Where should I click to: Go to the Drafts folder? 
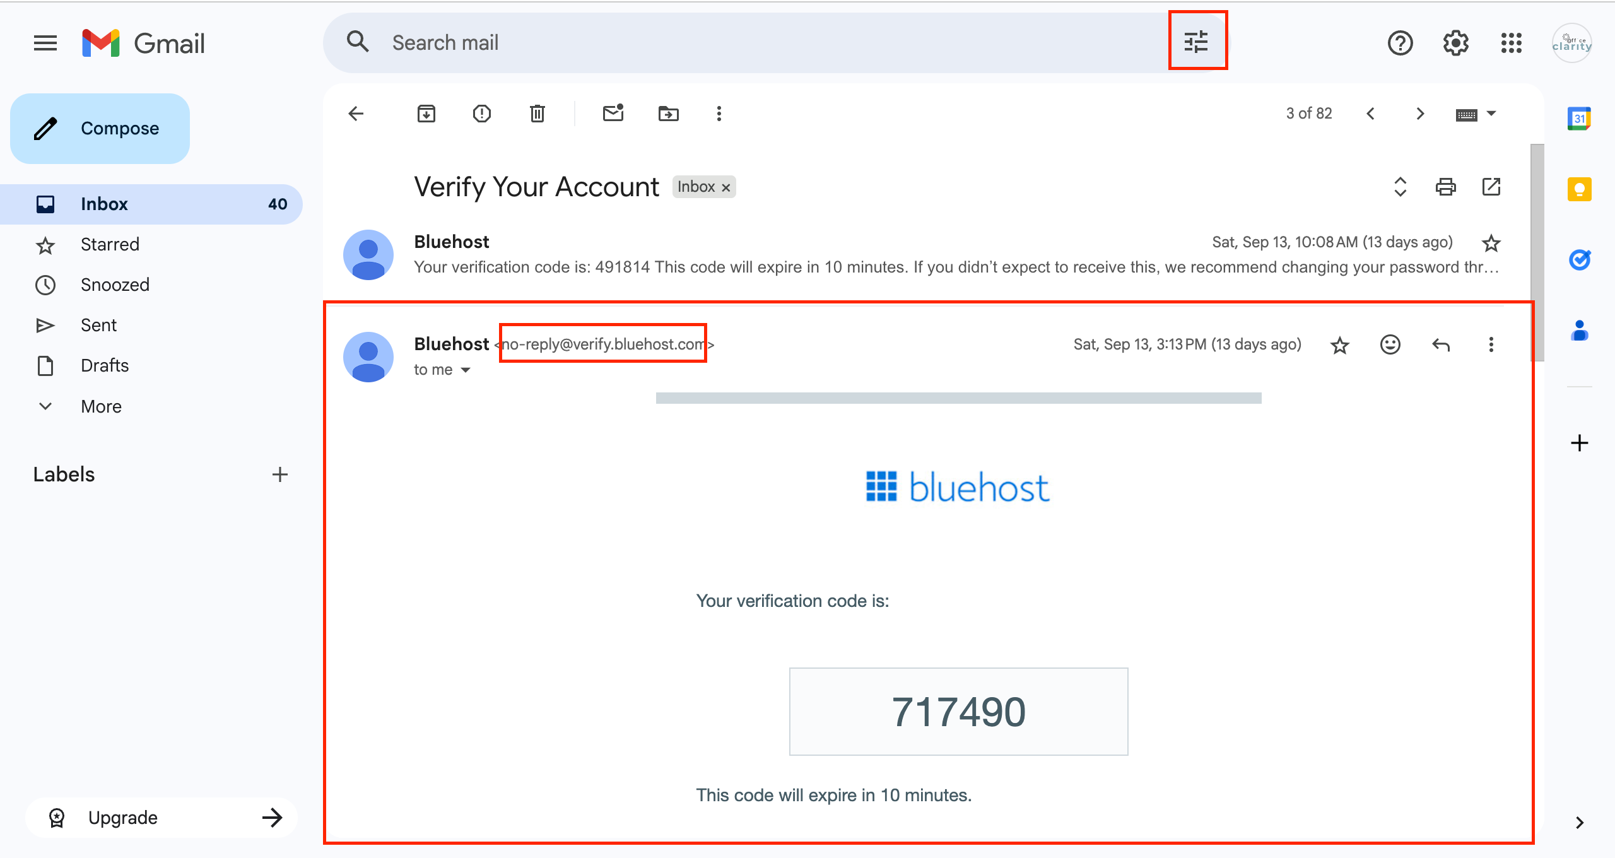pos(105,365)
